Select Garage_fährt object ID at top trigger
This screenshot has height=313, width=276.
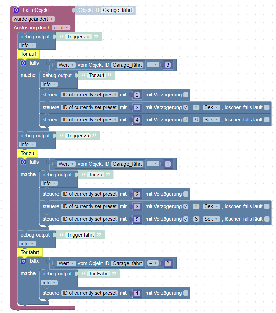[117, 10]
